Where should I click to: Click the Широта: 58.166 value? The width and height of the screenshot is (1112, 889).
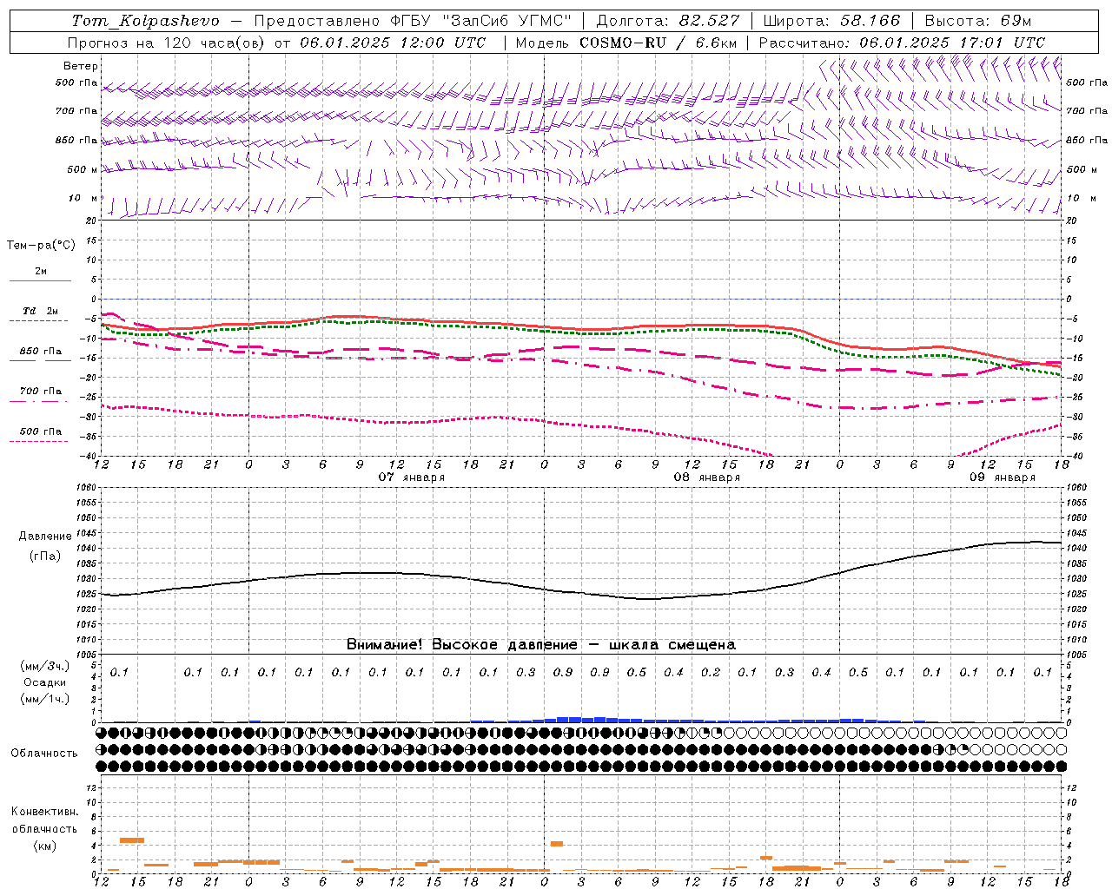point(831,21)
